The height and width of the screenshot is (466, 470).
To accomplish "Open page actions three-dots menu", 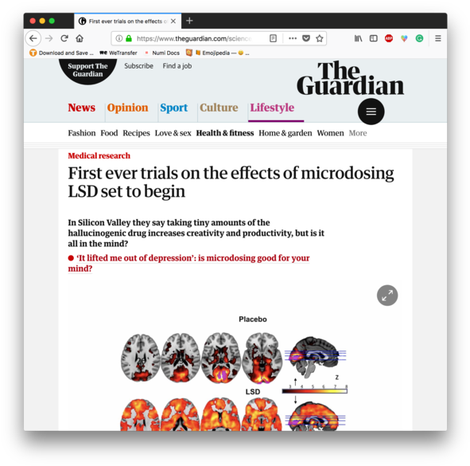I will point(293,38).
